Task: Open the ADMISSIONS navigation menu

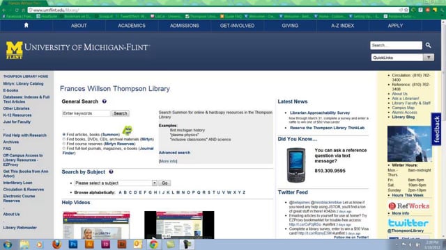Action: pos(184,26)
